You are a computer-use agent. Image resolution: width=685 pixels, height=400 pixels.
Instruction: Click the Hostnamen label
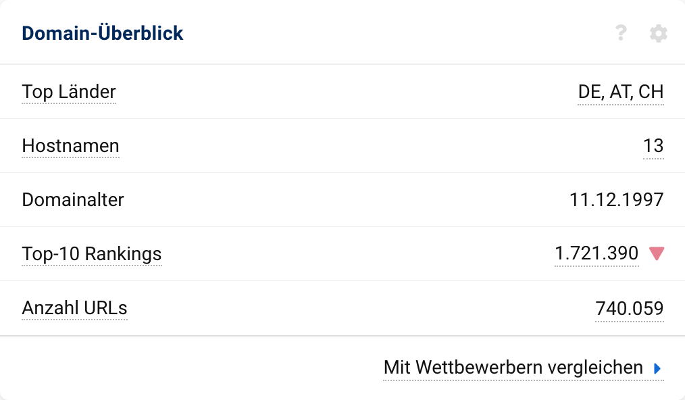(70, 146)
